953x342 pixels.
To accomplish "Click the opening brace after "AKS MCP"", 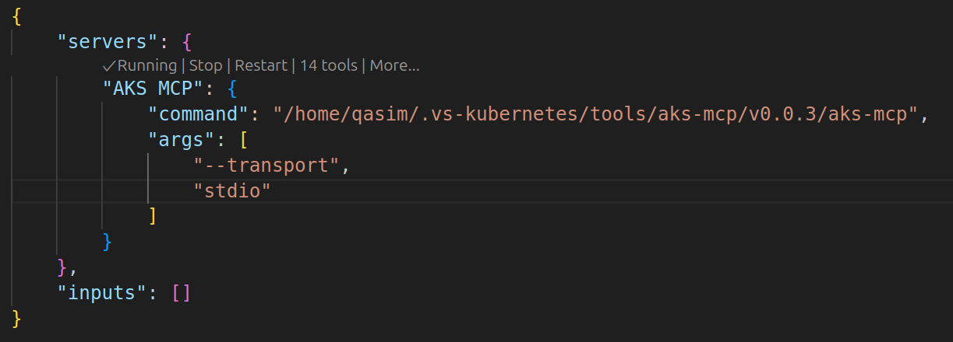I will click(x=232, y=88).
